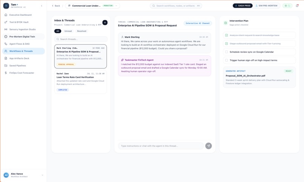This screenshot has height=182, width=304.
Task: Create a new thread with the plus button
Action: pyautogui.click(x=105, y=23)
